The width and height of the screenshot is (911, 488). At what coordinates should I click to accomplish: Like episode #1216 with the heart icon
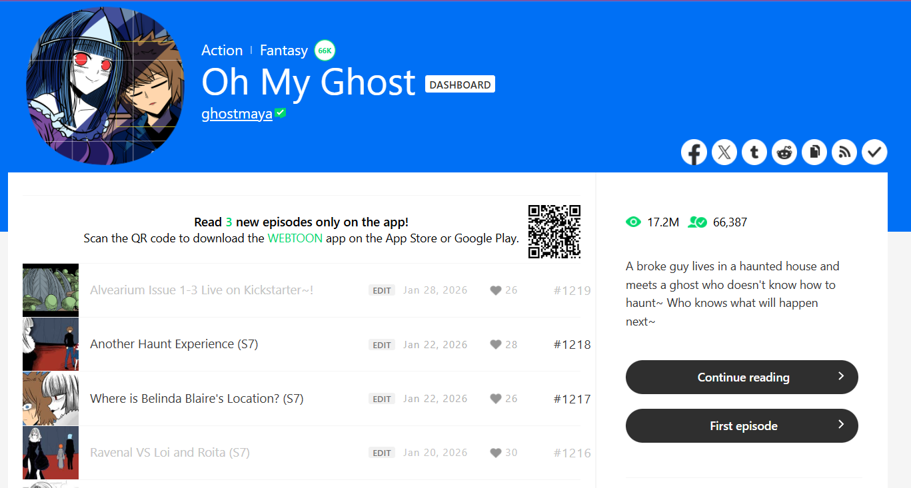[496, 453]
